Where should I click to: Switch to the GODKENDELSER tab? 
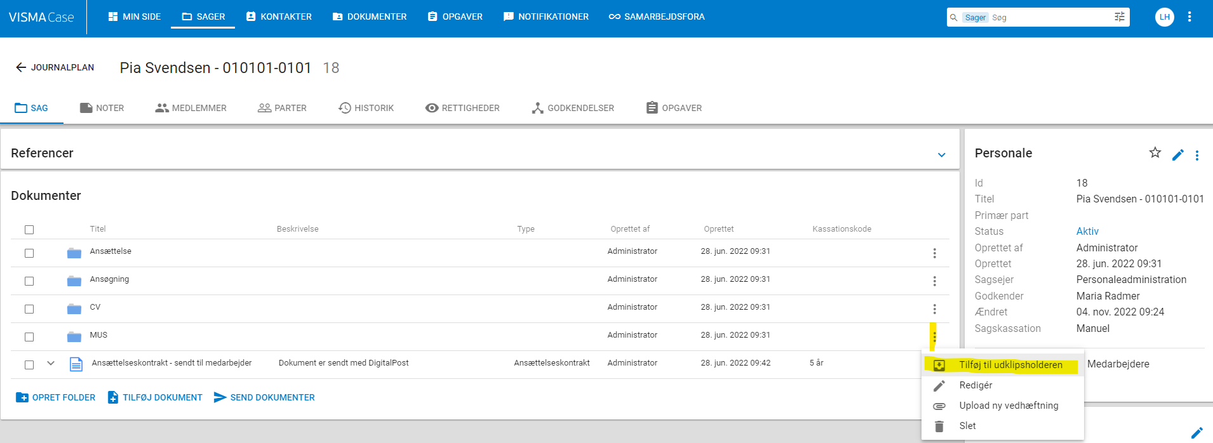573,108
